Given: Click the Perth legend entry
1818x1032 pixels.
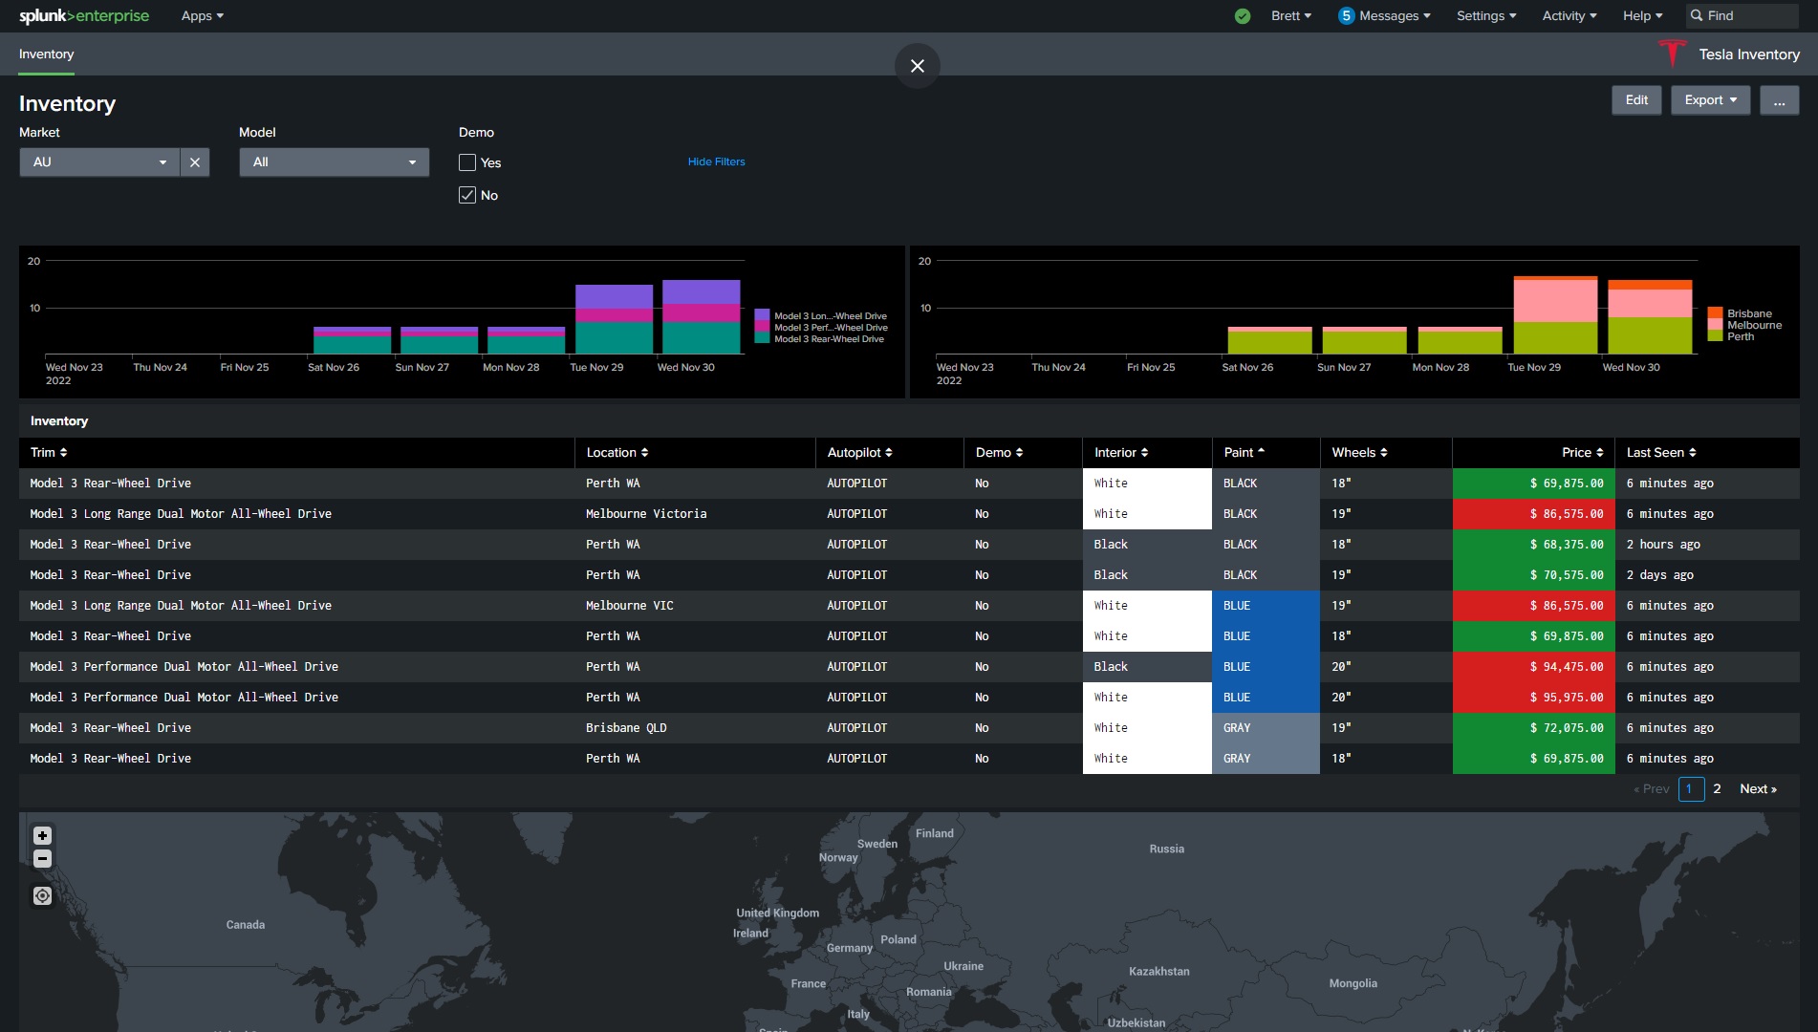Looking at the screenshot, I should click(x=1741, y=337).
